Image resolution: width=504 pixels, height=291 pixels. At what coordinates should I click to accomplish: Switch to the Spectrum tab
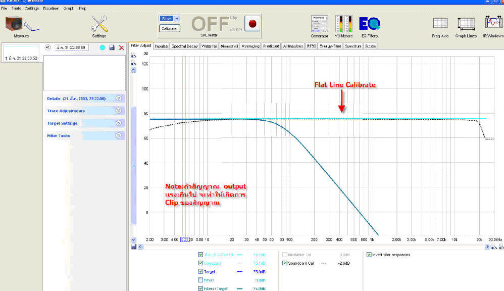tap(353, 46)
